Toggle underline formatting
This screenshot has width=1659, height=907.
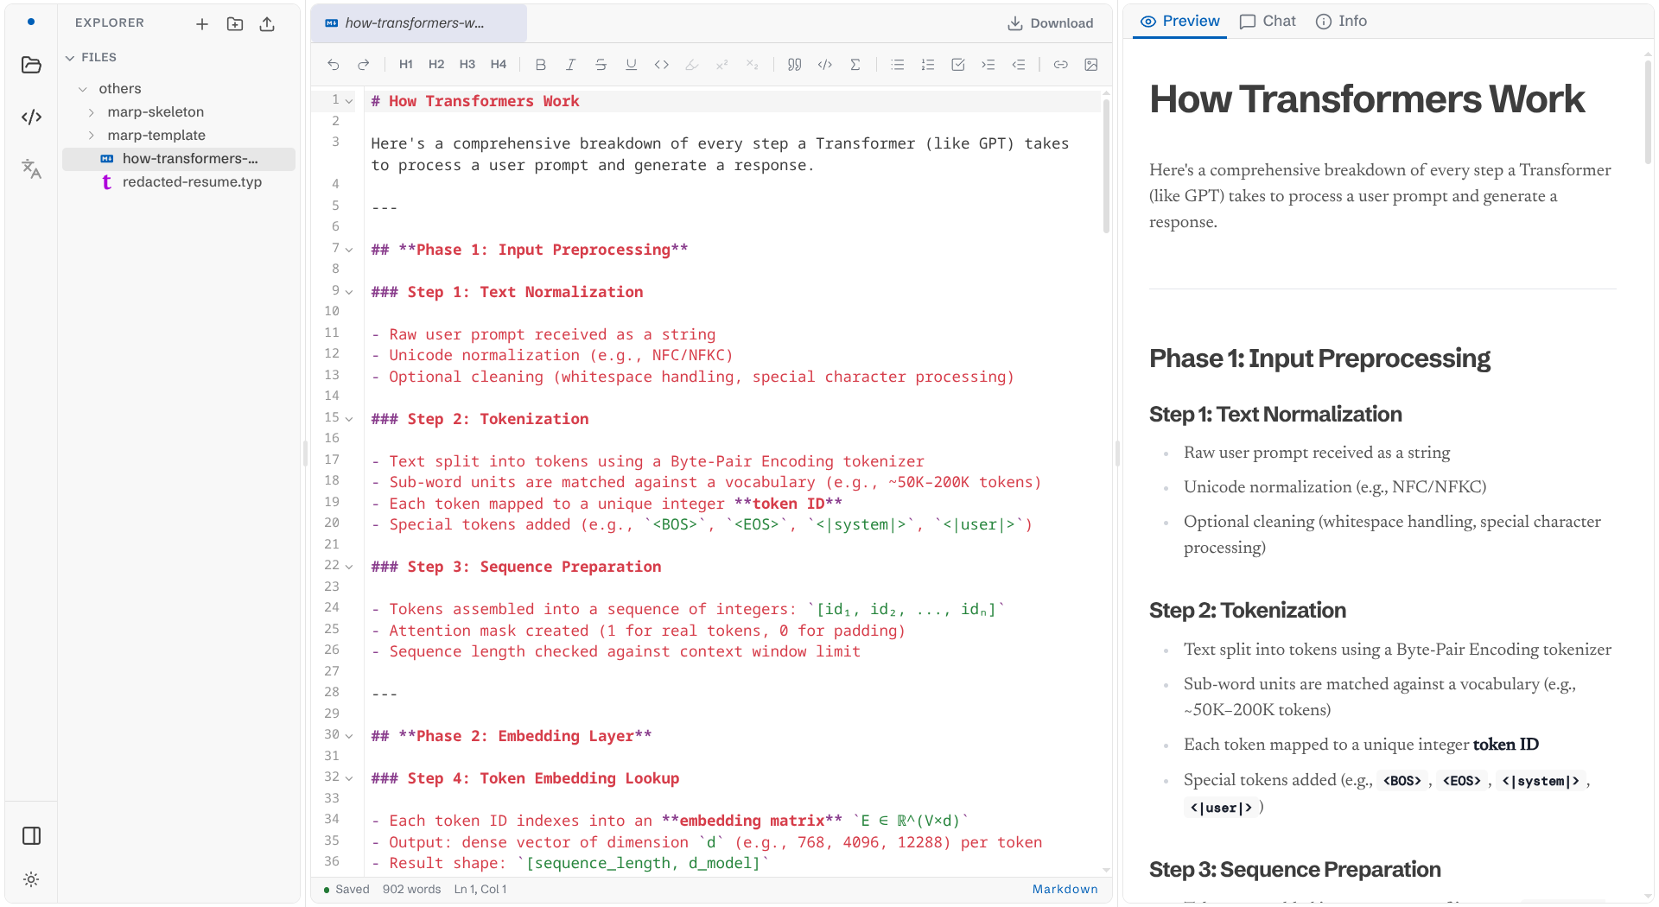[x=631, y=65]
